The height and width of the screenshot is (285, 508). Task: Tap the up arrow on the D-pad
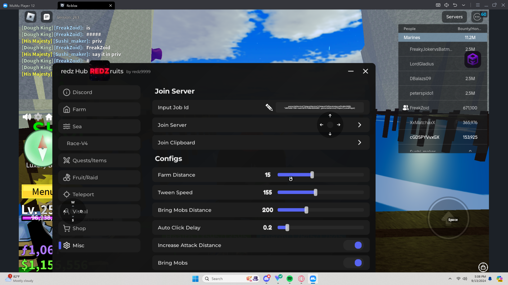[x=330, y=116]
